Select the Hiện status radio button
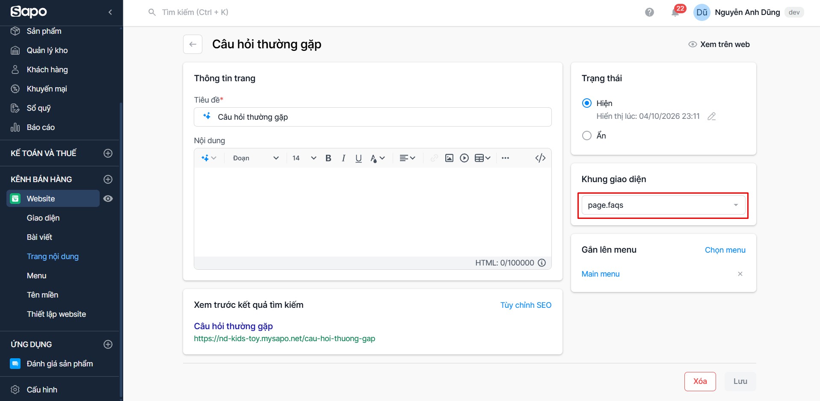 click(587, 103)
